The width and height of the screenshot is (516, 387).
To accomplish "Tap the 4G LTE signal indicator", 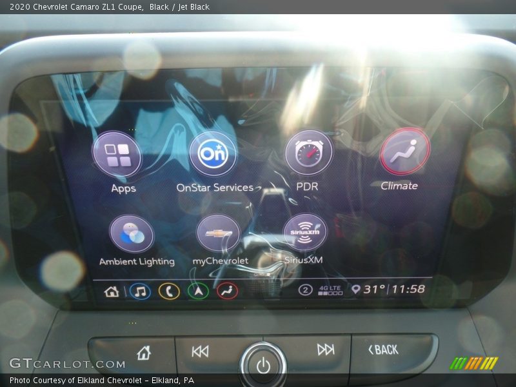I will point(330,290).
